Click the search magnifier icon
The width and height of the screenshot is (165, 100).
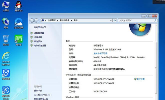[155, 20]
